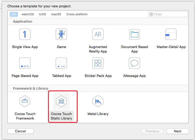Screen dimensions: 195x140
Task: Click the Sticker Pack App label
Action: coord(98,76)
